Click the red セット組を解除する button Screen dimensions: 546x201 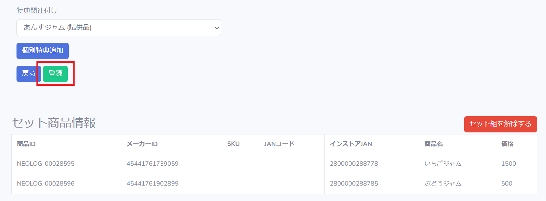(x=500, y=124)
